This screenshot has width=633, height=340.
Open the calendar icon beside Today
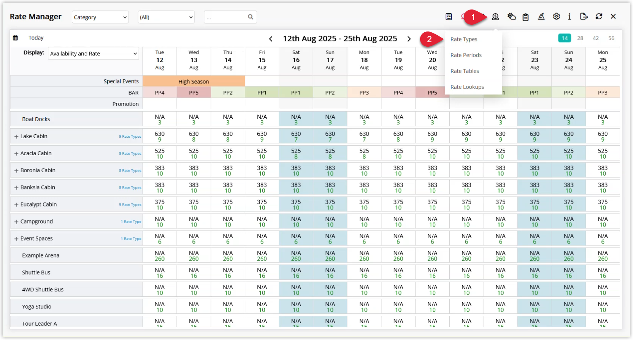point(15,38)
